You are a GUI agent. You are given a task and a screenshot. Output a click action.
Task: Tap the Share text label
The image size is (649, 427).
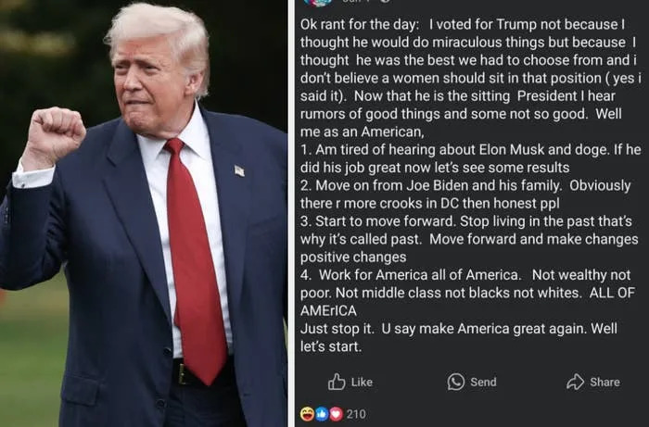[604, 382]
